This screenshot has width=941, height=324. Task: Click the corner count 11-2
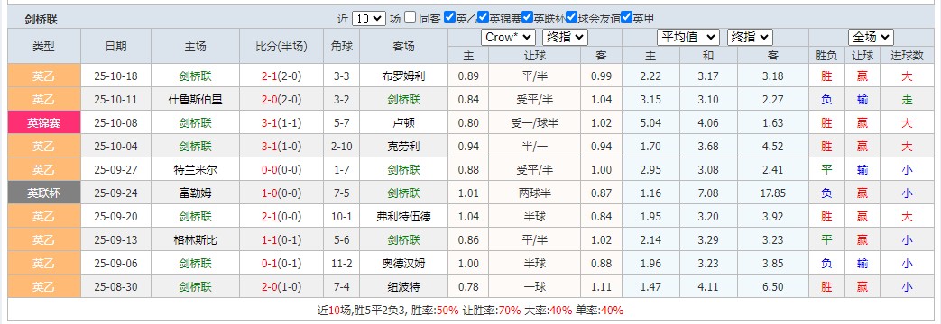coord(341,263)
